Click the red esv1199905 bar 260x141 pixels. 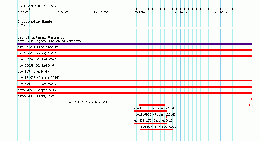[156, 130]
